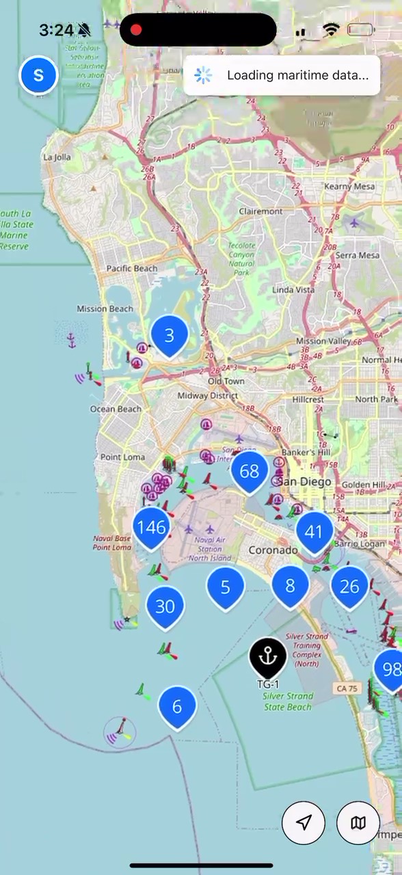
Task: Tap the Mission Beach map label
Action: 105,309
